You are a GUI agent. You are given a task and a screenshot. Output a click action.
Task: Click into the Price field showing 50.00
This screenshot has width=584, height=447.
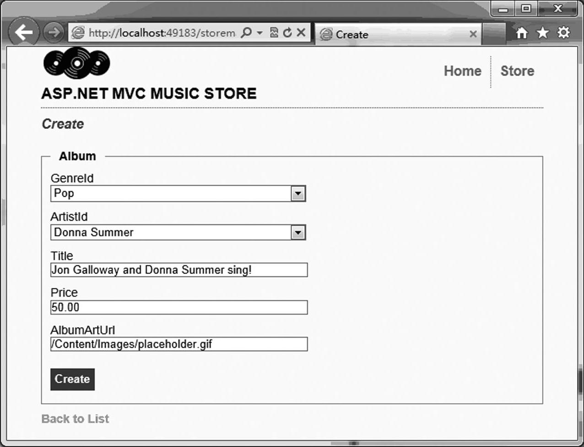(x=179, y=307)
